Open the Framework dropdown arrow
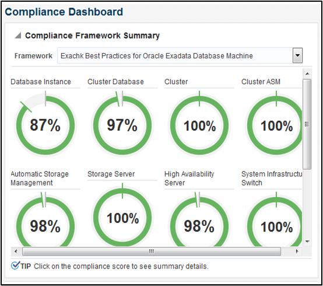This screenshot has width=323, height=286. click(x=297, y=55)
